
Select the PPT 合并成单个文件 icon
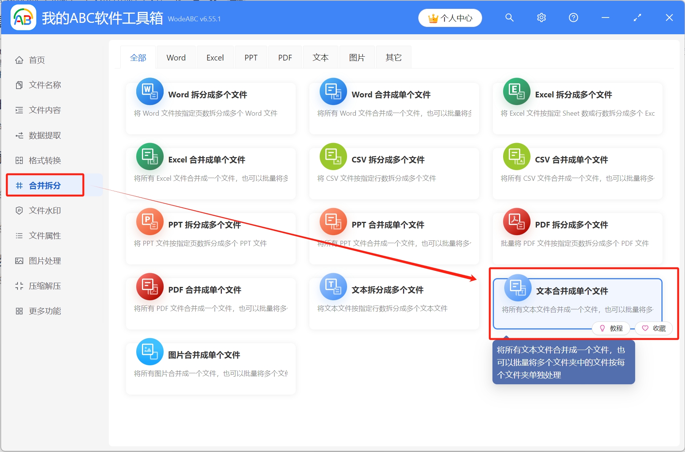(333, 221)
